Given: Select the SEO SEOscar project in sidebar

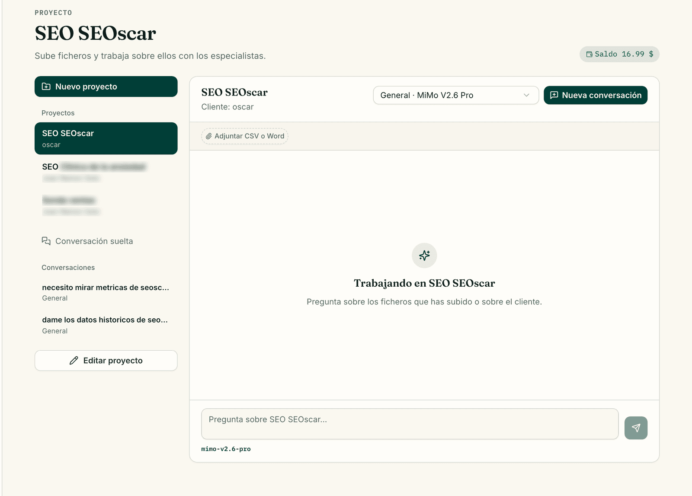Looking at the screenshot, I should (106, 138).
